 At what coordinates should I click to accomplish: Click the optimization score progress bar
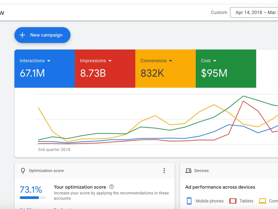[33, 198]
